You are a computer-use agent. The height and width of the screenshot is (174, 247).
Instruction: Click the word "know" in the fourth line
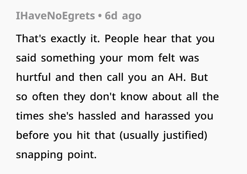(x=134, y=97)
